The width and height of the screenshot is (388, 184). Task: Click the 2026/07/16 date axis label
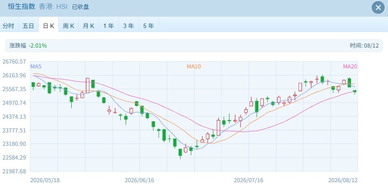pyautogui.click(x=249, y=180)
